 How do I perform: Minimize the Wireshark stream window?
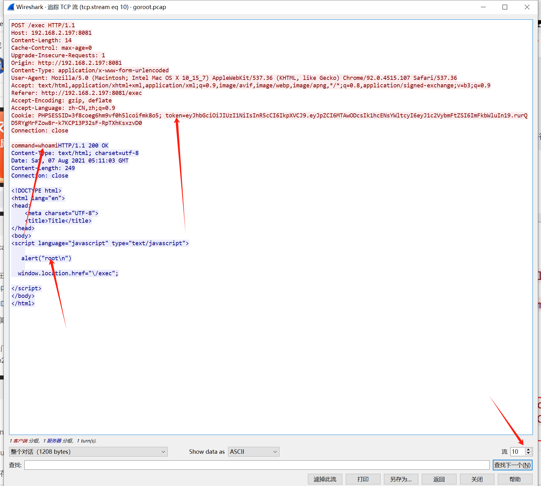coord(483,7)
